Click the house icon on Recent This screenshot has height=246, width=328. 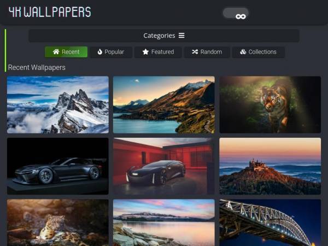point(56,52)
